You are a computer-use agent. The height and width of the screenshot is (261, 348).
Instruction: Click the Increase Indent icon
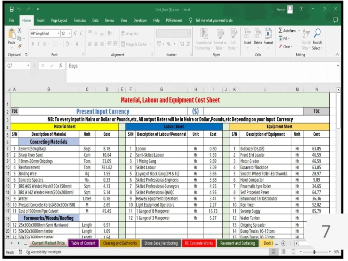[116, 44]
